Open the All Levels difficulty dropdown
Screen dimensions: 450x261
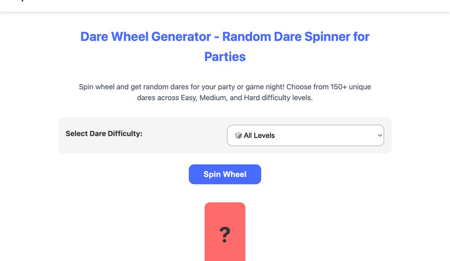(x=305, y=135)
